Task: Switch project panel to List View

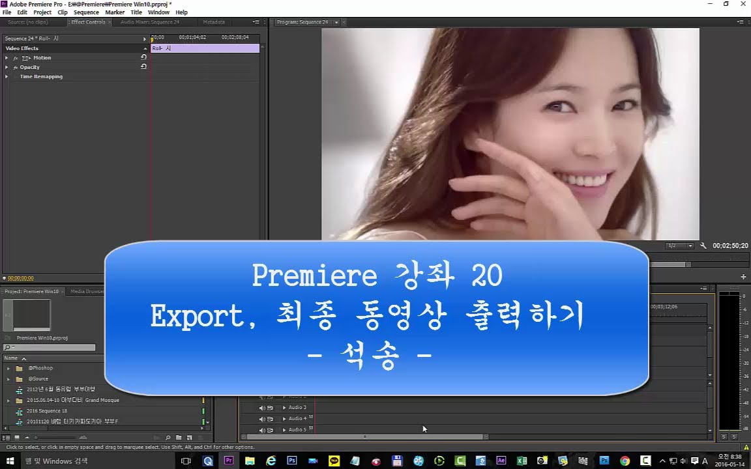Action: tap(6, 438)
